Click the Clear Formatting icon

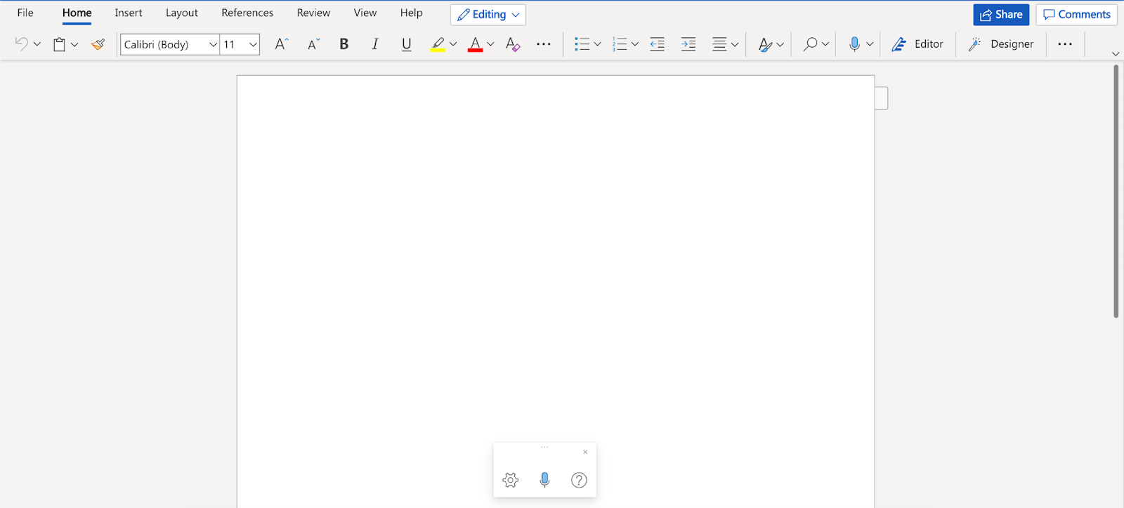513,44
